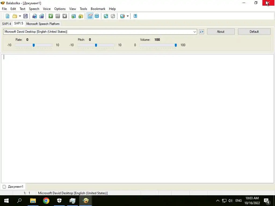275x206 pixels.
Task: Open the Tools menu
Action: click(x=83, y=9)
